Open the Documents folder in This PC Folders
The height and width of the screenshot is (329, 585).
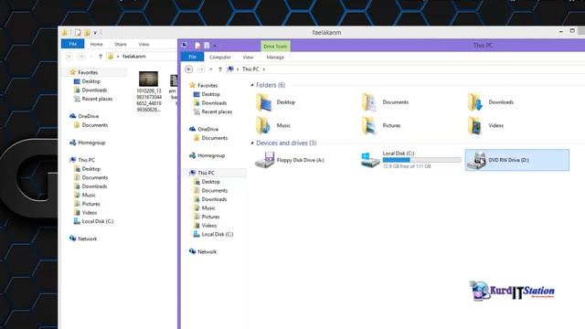(386, 102)
